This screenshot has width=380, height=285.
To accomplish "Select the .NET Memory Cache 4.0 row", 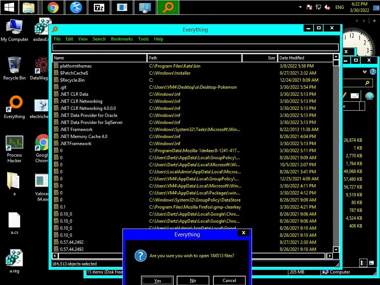I will (x=193, y=137).
